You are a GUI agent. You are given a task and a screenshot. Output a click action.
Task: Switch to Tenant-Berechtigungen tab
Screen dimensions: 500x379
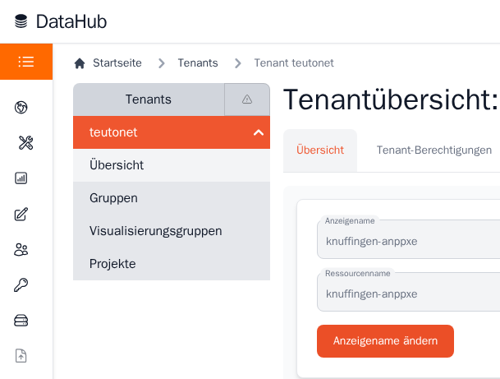(x=433, y=150)
